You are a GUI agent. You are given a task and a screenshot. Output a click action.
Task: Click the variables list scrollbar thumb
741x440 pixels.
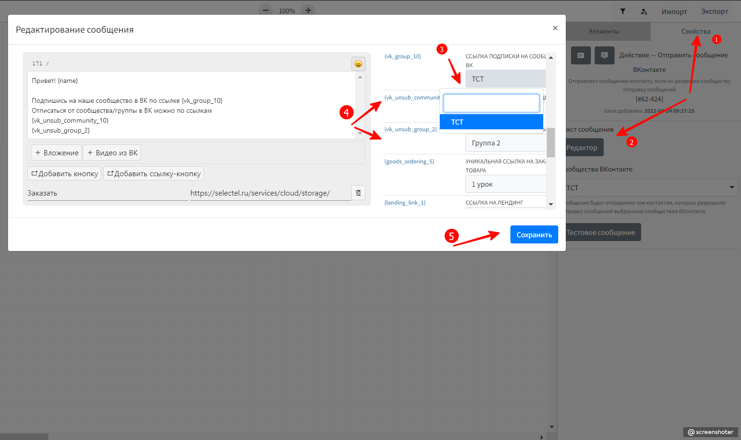click(x=551, y=142)
